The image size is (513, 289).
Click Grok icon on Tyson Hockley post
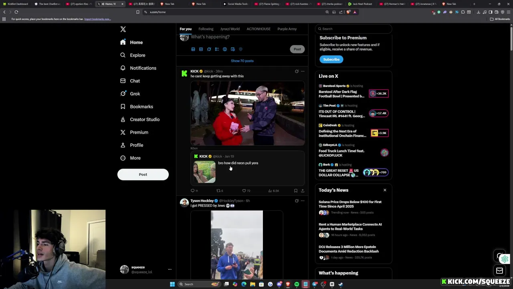point(297,201)
